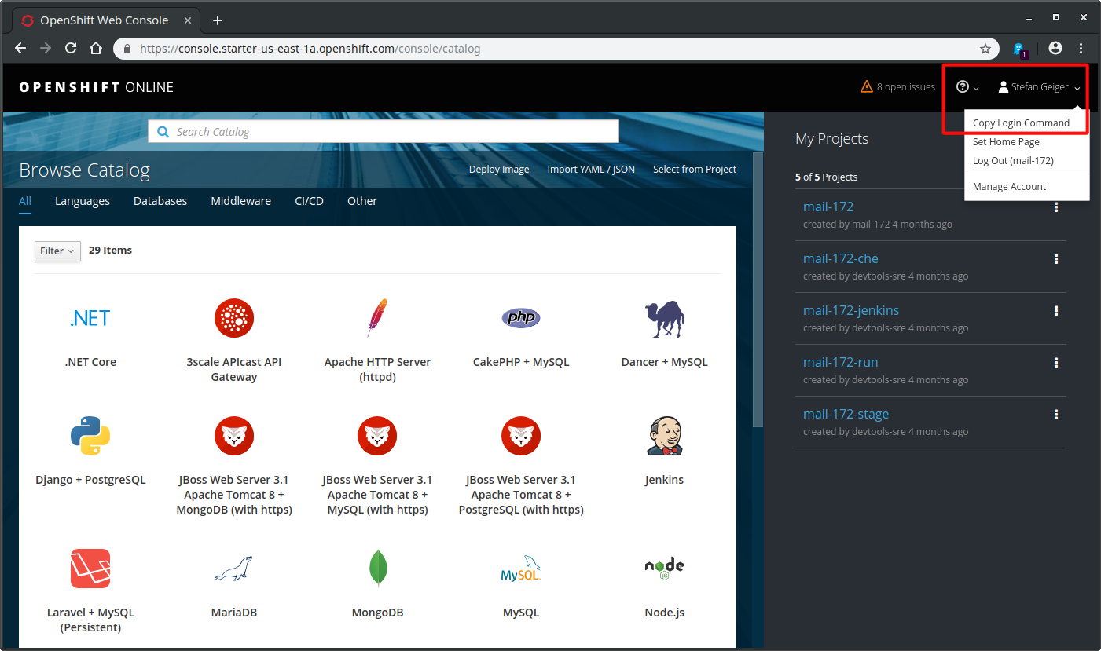Choose the Apache HTTP Server feather icon
The width and height of the screenshot is (1101, 651).
[x=377, y=318]
